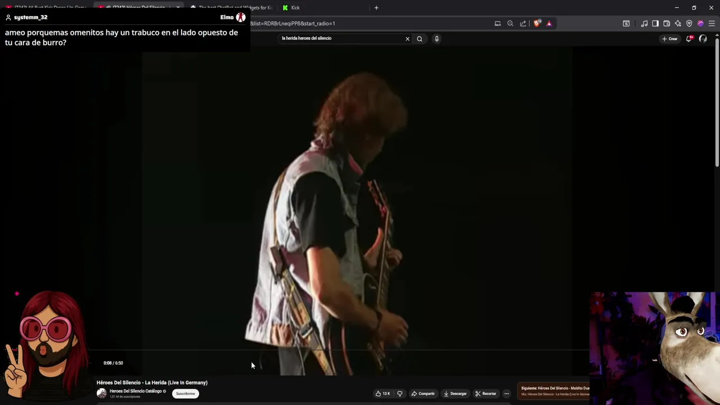
Task: Open the Crear menu on YouTube
Action: click(x=669, y=39)
